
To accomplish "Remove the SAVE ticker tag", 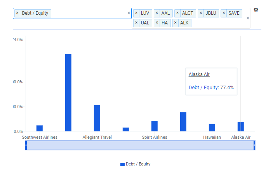I will click(x=224, y=13).
